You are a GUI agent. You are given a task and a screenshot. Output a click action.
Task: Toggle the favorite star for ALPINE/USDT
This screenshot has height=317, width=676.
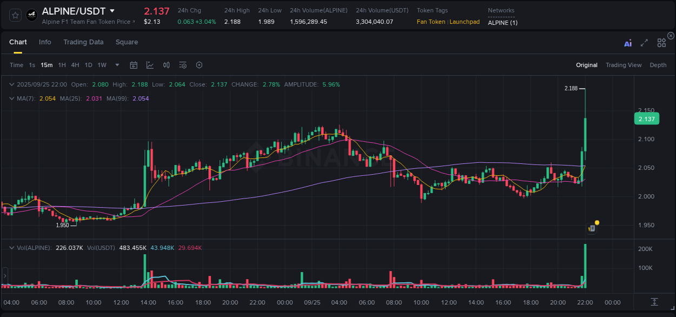point(15,15)
